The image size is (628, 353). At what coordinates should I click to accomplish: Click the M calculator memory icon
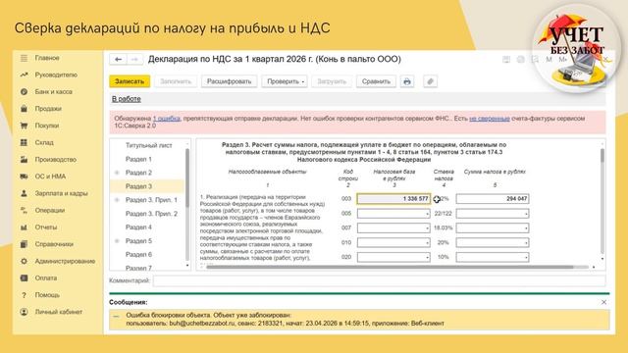(x=549, y=59)
